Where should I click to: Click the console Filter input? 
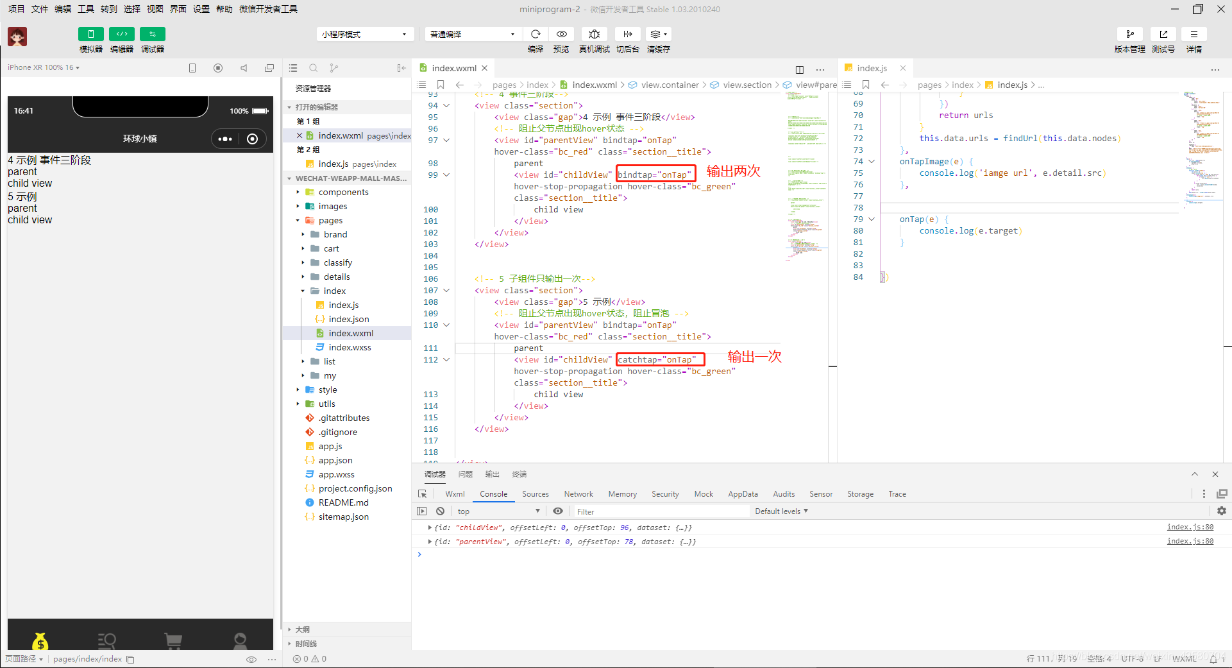[x=661, y=511]
